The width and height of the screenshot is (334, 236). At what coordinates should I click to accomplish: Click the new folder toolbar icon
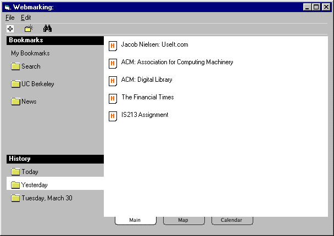coord(29,29)
